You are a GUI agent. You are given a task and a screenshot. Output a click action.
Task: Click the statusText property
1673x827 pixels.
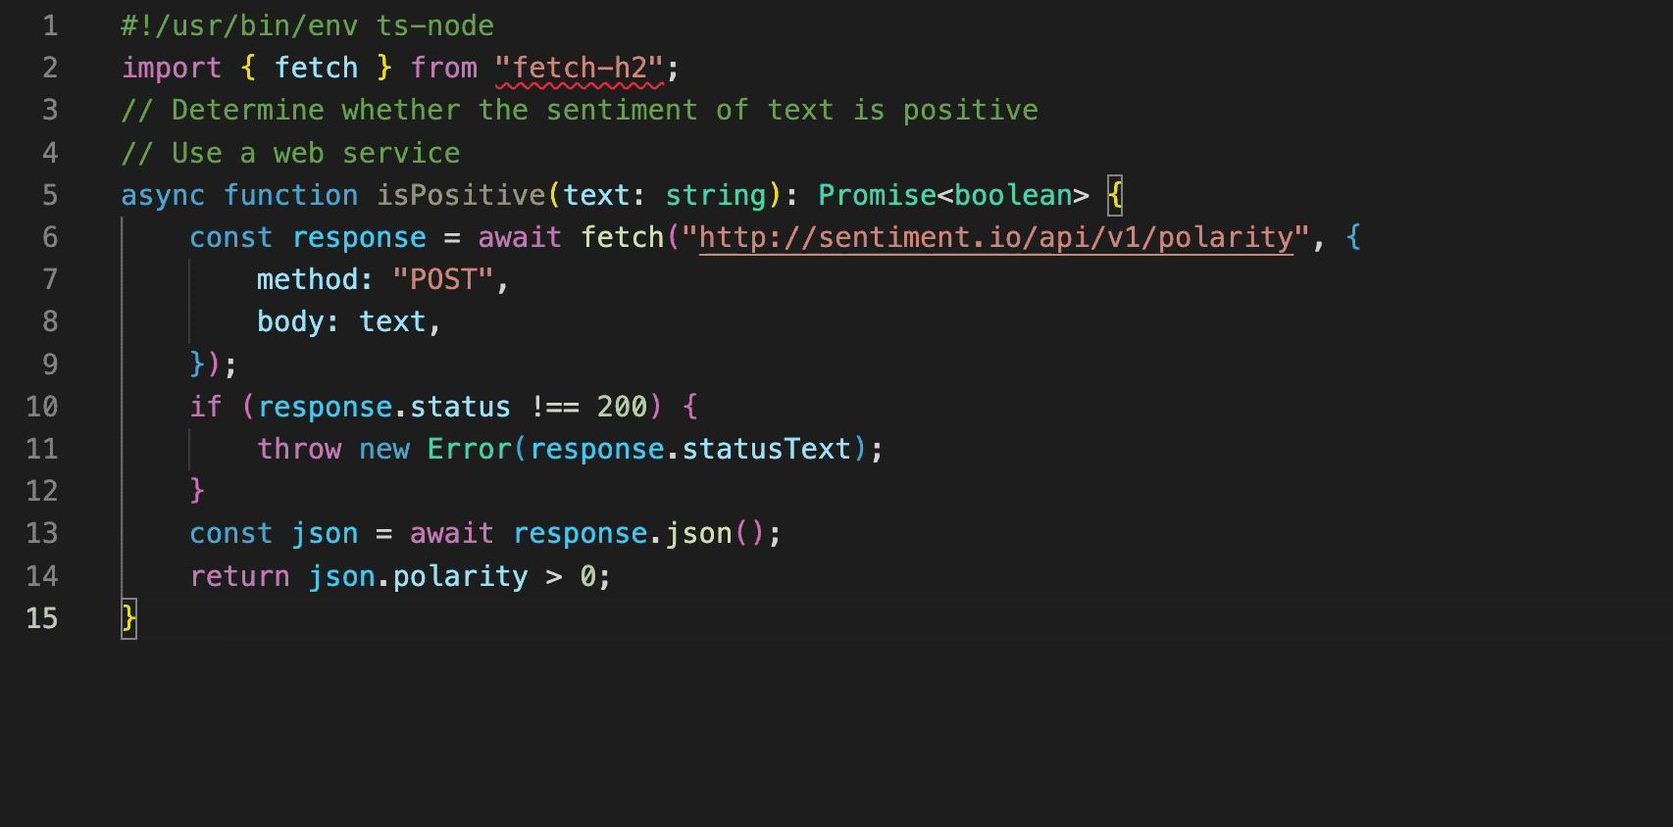[x=766, y=449]
